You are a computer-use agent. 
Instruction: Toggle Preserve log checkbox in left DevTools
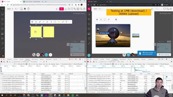13,62
